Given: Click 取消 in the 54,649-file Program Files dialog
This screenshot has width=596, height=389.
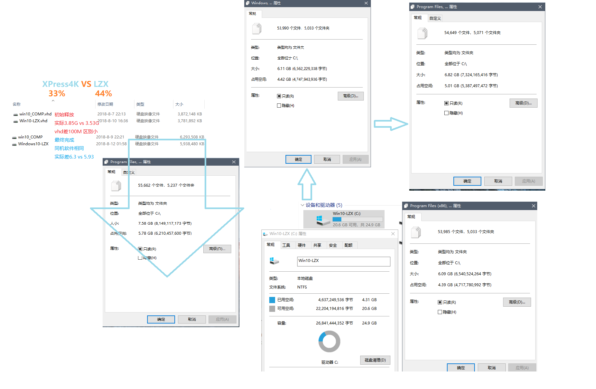Looking at the screenshot, I should coord(498,181).
